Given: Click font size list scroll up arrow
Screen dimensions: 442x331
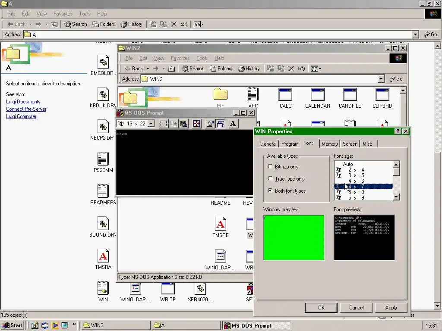Looking at the screenshot, I should click(x=396, y=165).
